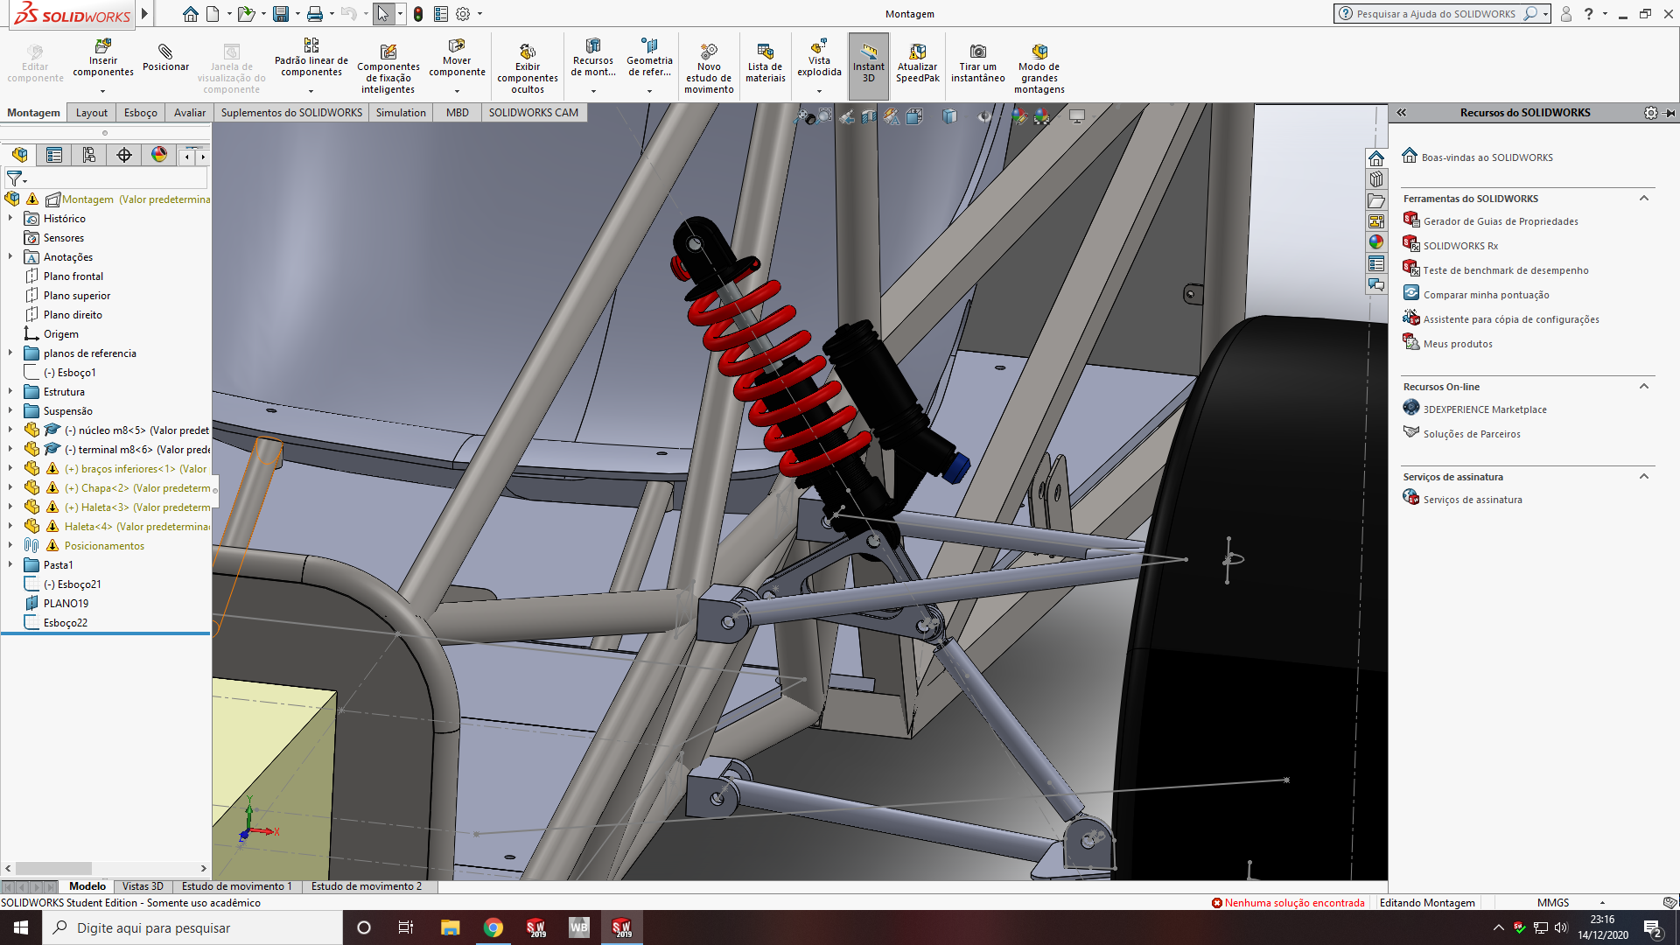This screenshot has width=1680, height=945.
Task: Click the Print icon
Action: [x=315, y=14]
